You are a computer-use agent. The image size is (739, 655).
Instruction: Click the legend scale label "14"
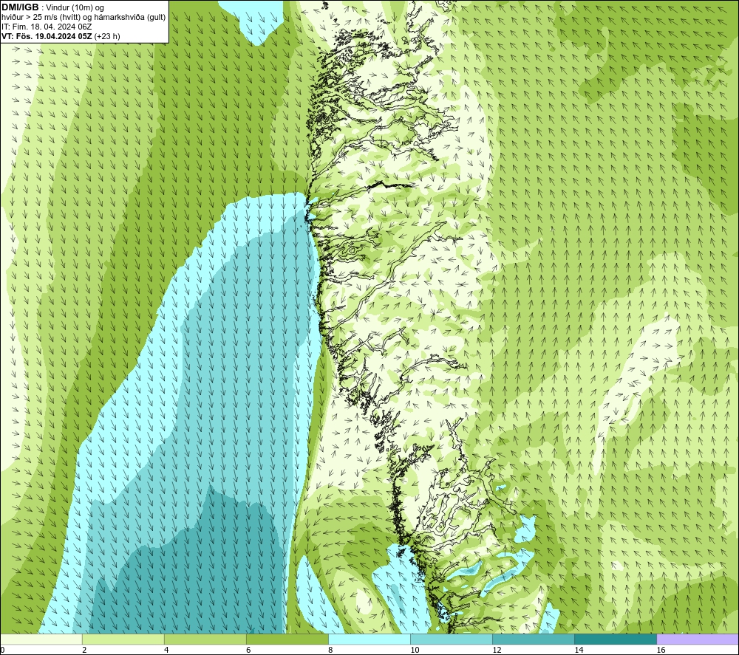click(x=579, y=651)
